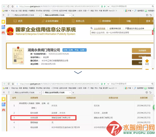The height and width of the screenshot is (137, 156).
Task: Expand bookmarks overflow chevron in company-profile window
Action: point(116,11)
